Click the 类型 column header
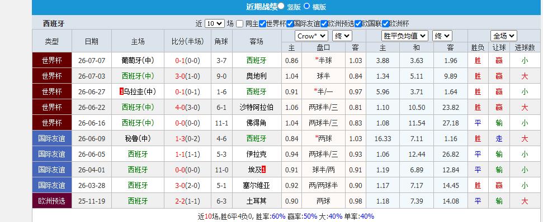Image resolution: width=543 pixels, height=222 pixels. coord(51,41)
